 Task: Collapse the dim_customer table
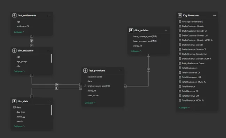coord(19,72)
